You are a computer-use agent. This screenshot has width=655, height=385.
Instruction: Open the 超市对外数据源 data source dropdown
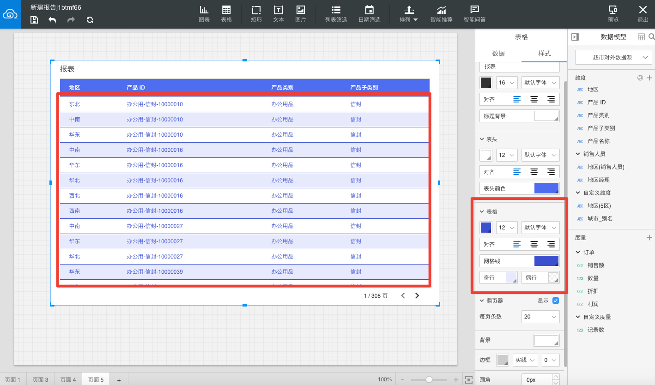(x=613, y=58)
